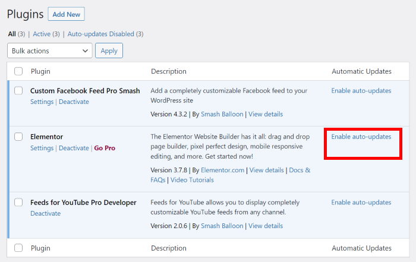This screenshot has width=416, height=262.
Task: Open Elementor Settings link
Action: (x=42, y=148)
